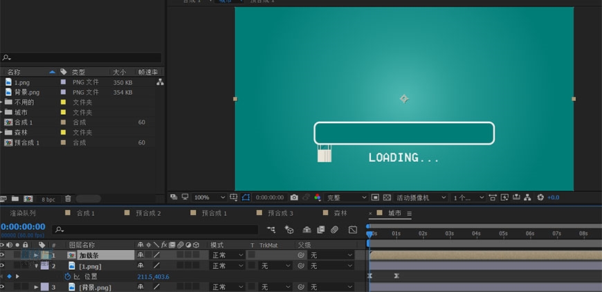Toggle quality switch for [1.png] layer
Image resolution: width=602 pixels, height=292 pixels.
pyautogui.click(x=156, y=265)
